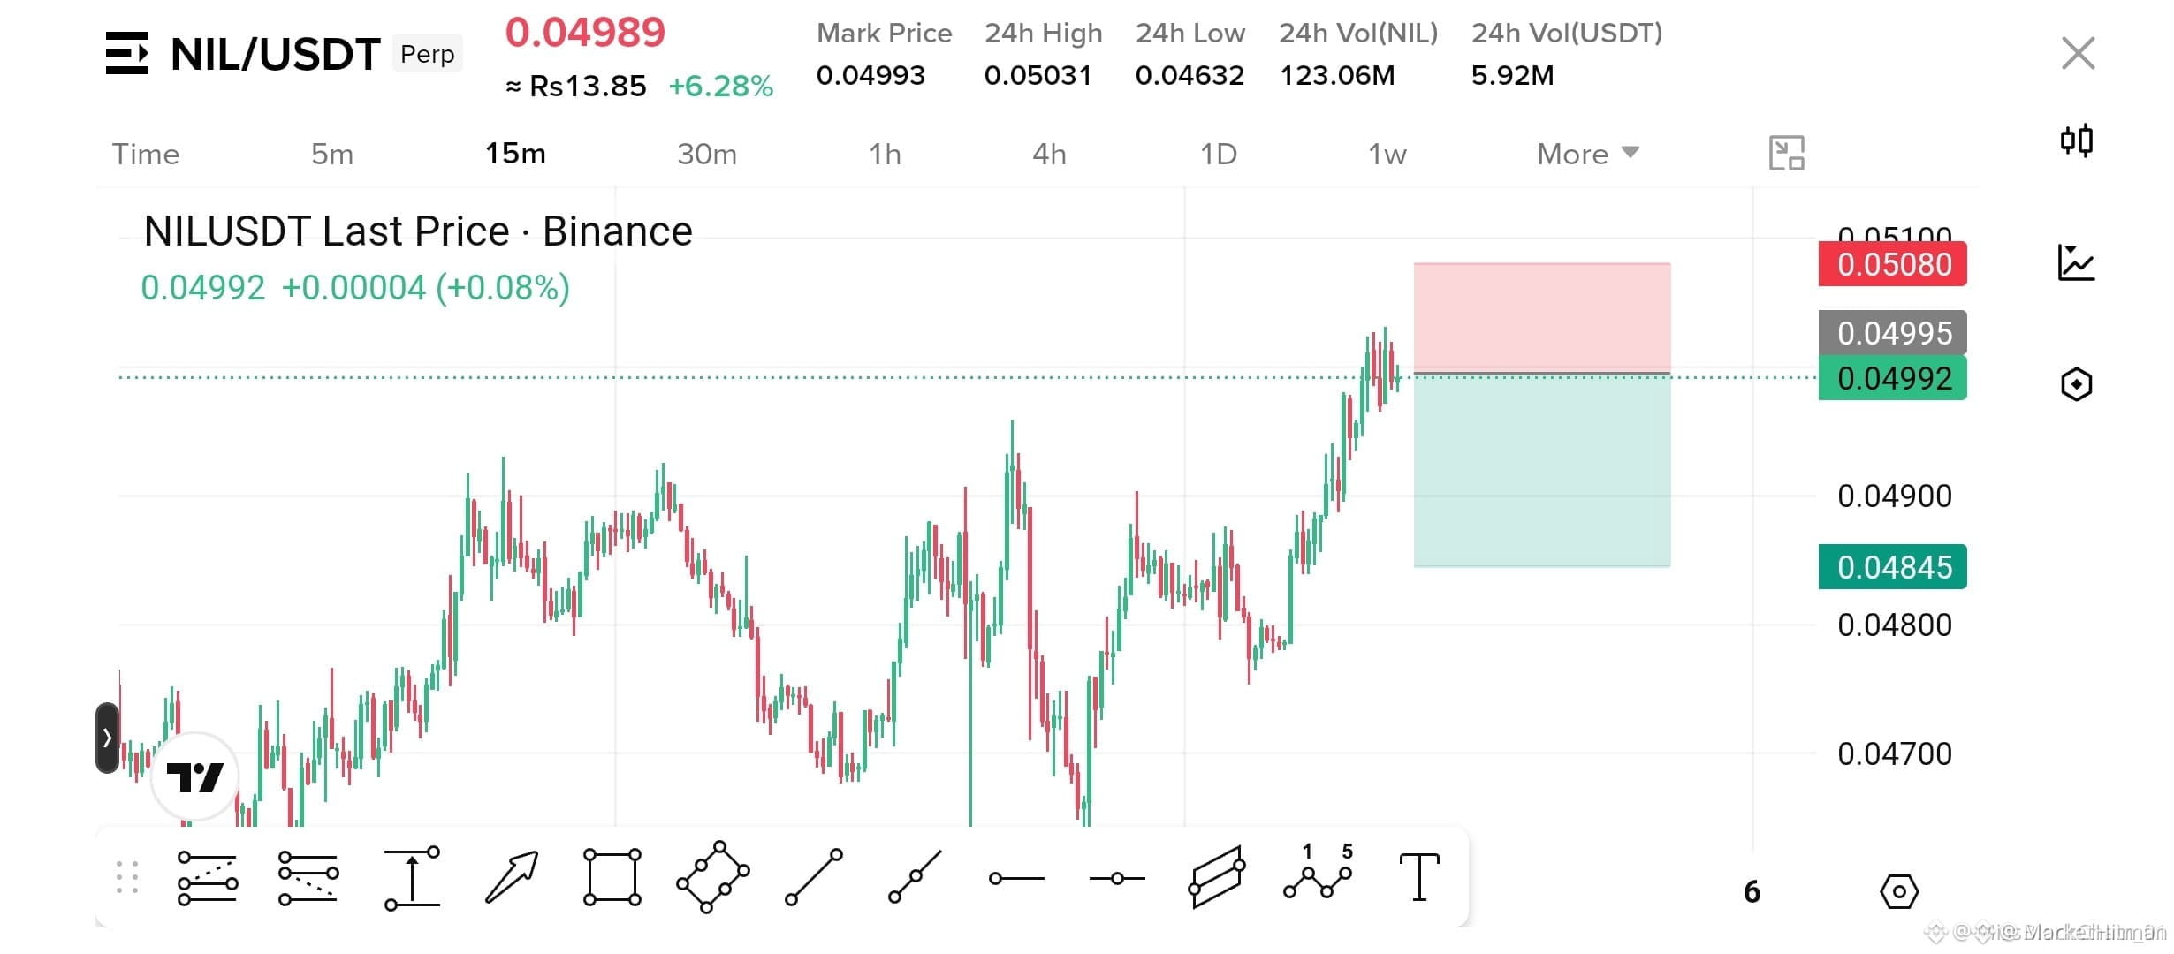
Task: Select the rectangle shape tool
Action: [x=612, y=878]
